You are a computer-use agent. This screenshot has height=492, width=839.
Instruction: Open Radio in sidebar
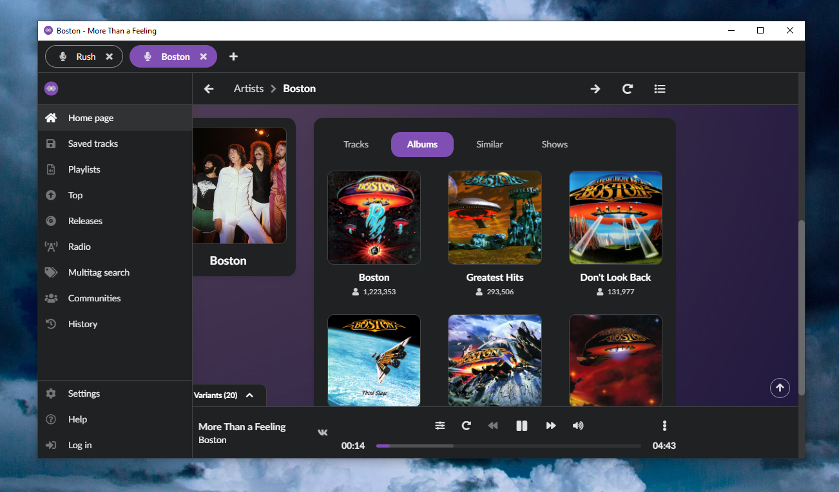click(115, 247)
